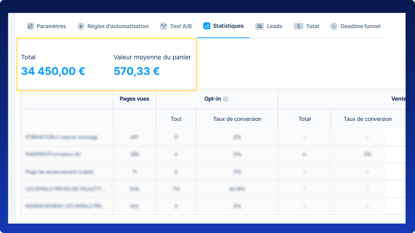Click the dollar sign Total tab icon
Viewport: 415px width, 233px height.
coord(298,26)
